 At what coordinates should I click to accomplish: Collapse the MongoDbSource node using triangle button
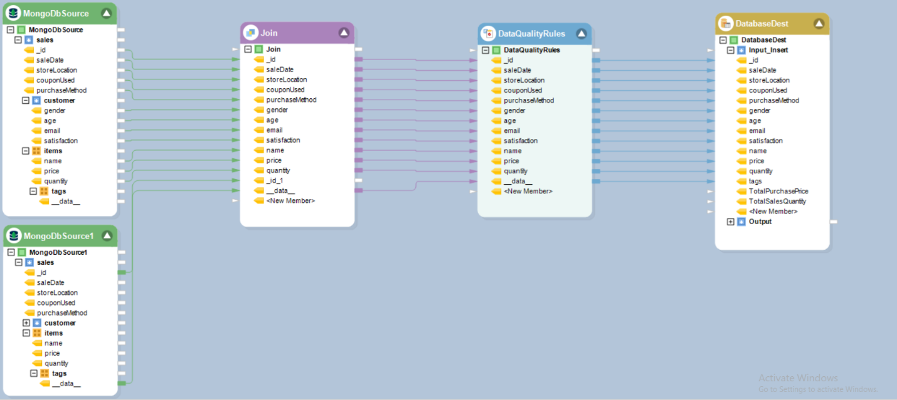point(107,13)
